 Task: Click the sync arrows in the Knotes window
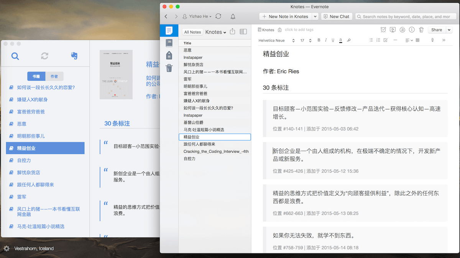click(45, 56)
